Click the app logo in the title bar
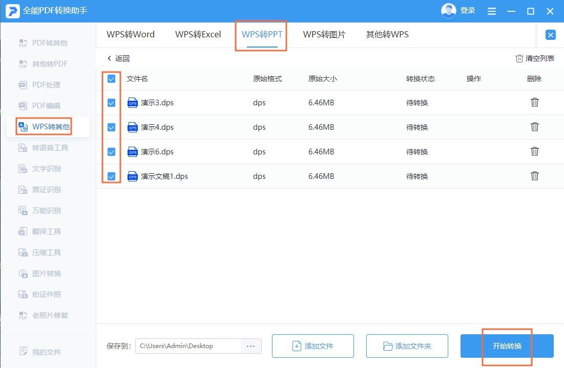Image resolution: width=564 pixels, height=368 pixels. pos(13,11)
